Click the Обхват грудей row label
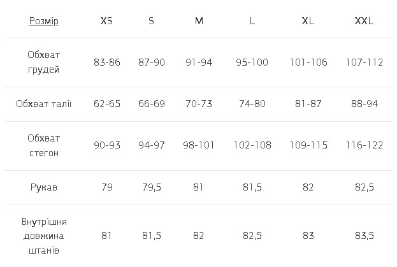 click(43, 62)
